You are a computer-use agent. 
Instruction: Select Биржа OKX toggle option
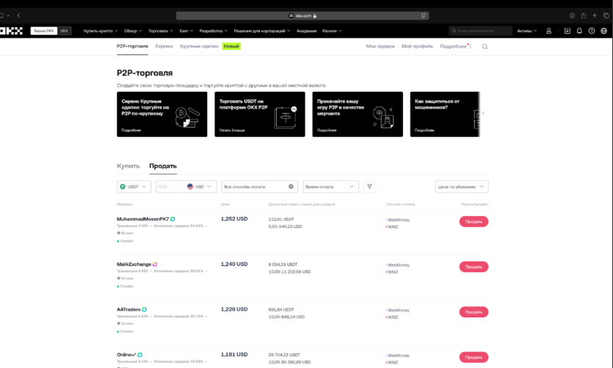tap(44, 31)
